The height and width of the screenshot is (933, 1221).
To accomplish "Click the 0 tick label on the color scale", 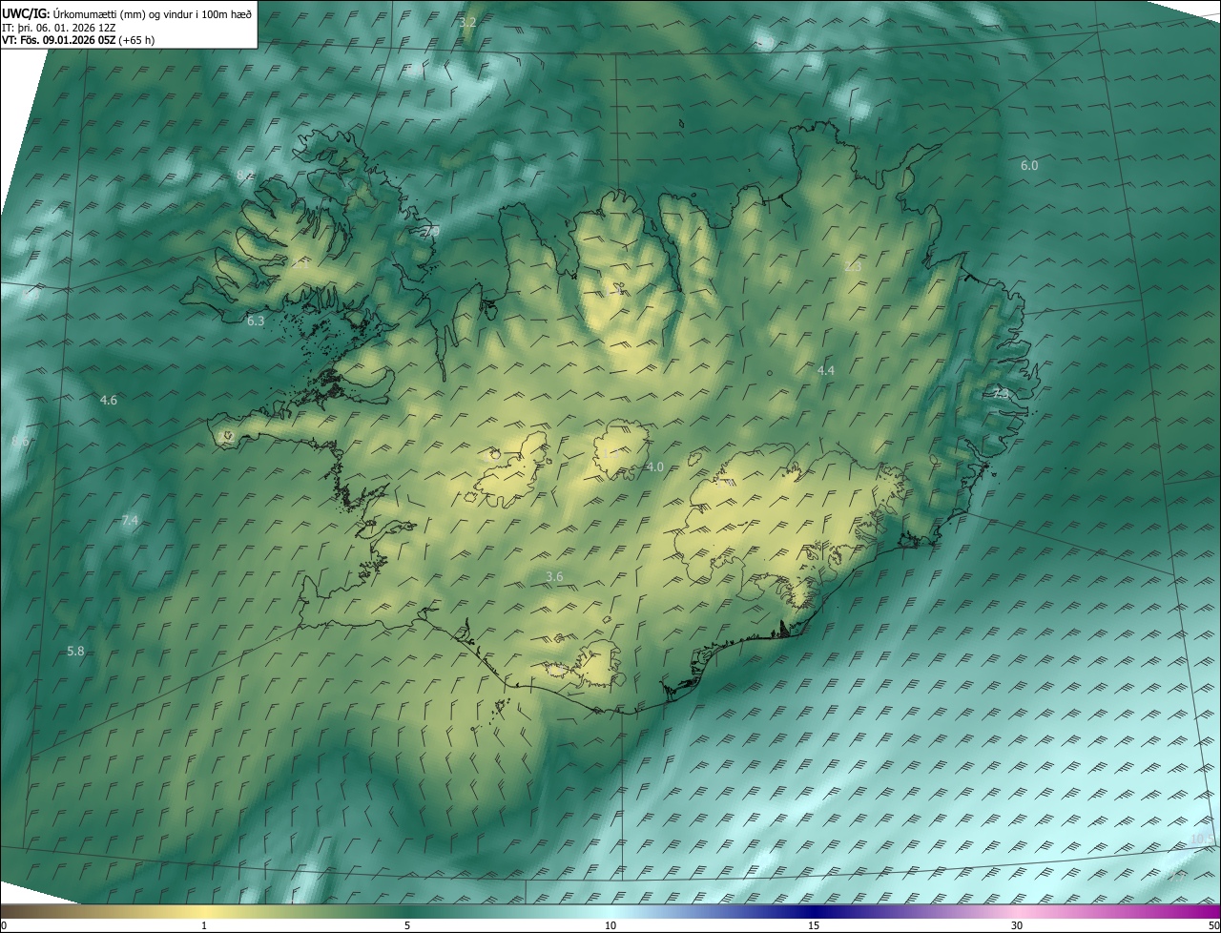I will tap(4, 925).
